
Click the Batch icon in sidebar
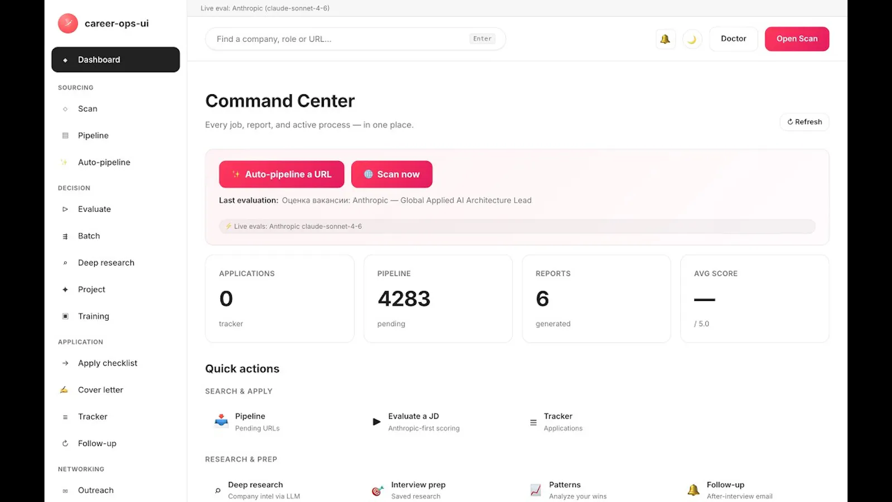point(65,236)
